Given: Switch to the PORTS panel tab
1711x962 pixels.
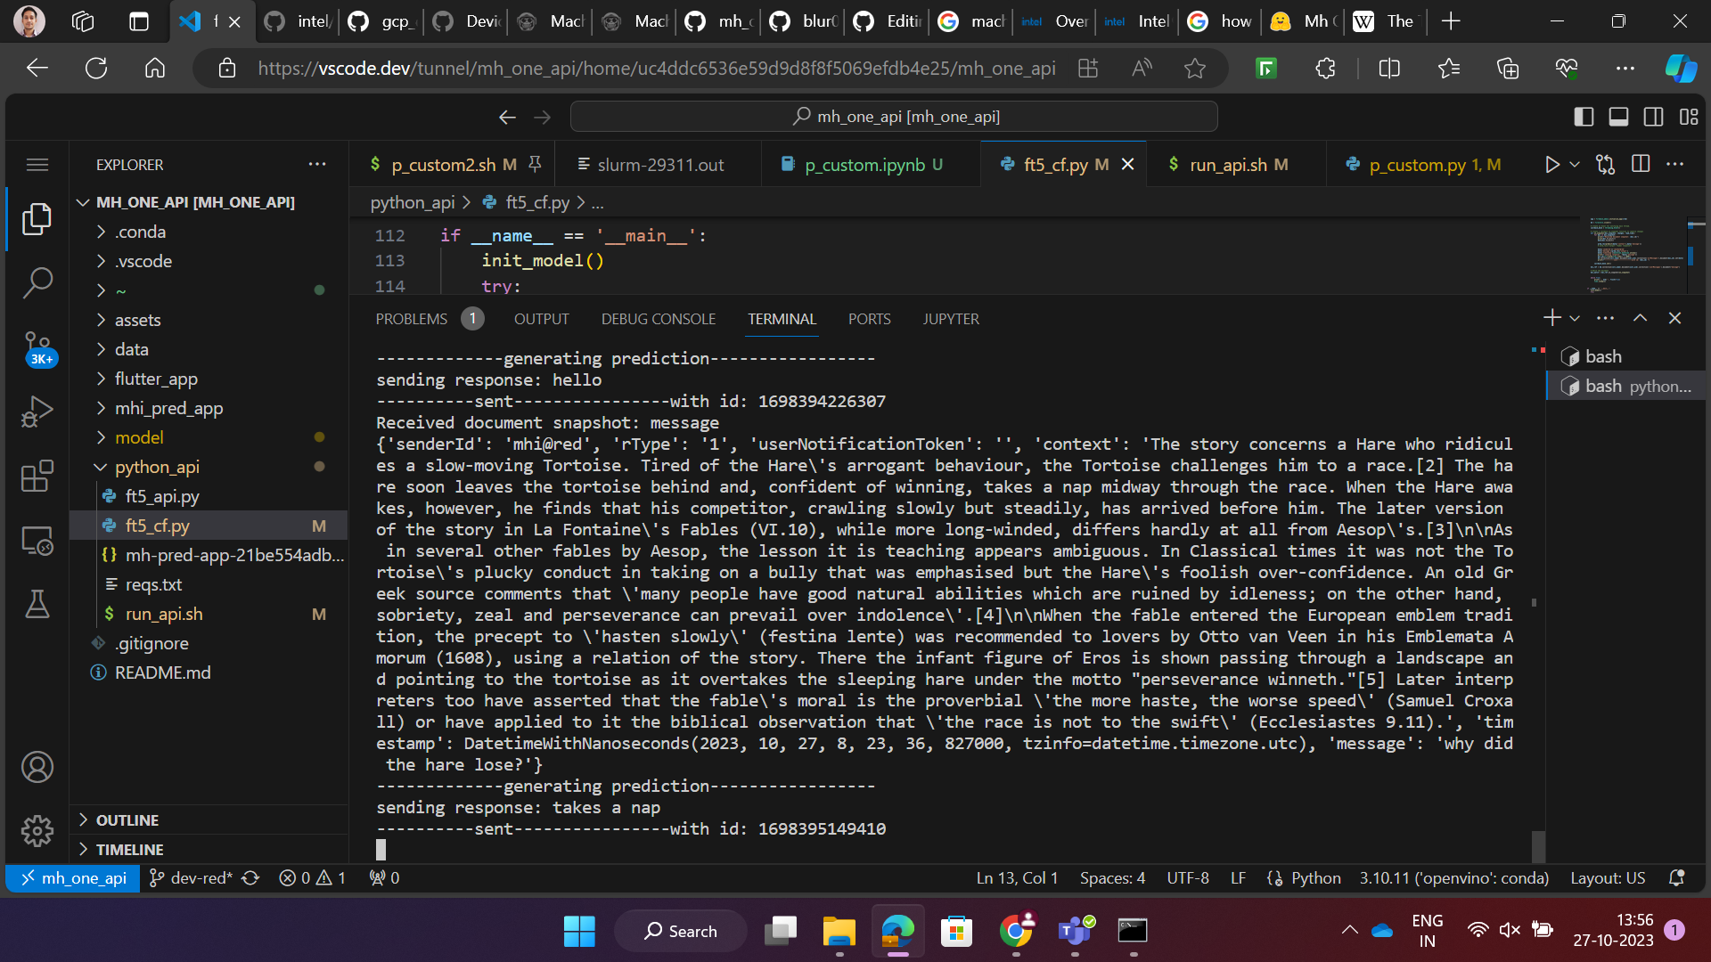Looking at the screenshot, I should coord(869,318).
